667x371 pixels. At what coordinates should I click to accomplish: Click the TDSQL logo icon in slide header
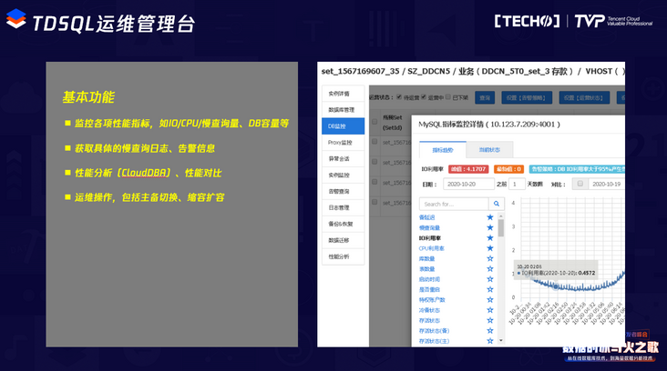coord(16,19)
